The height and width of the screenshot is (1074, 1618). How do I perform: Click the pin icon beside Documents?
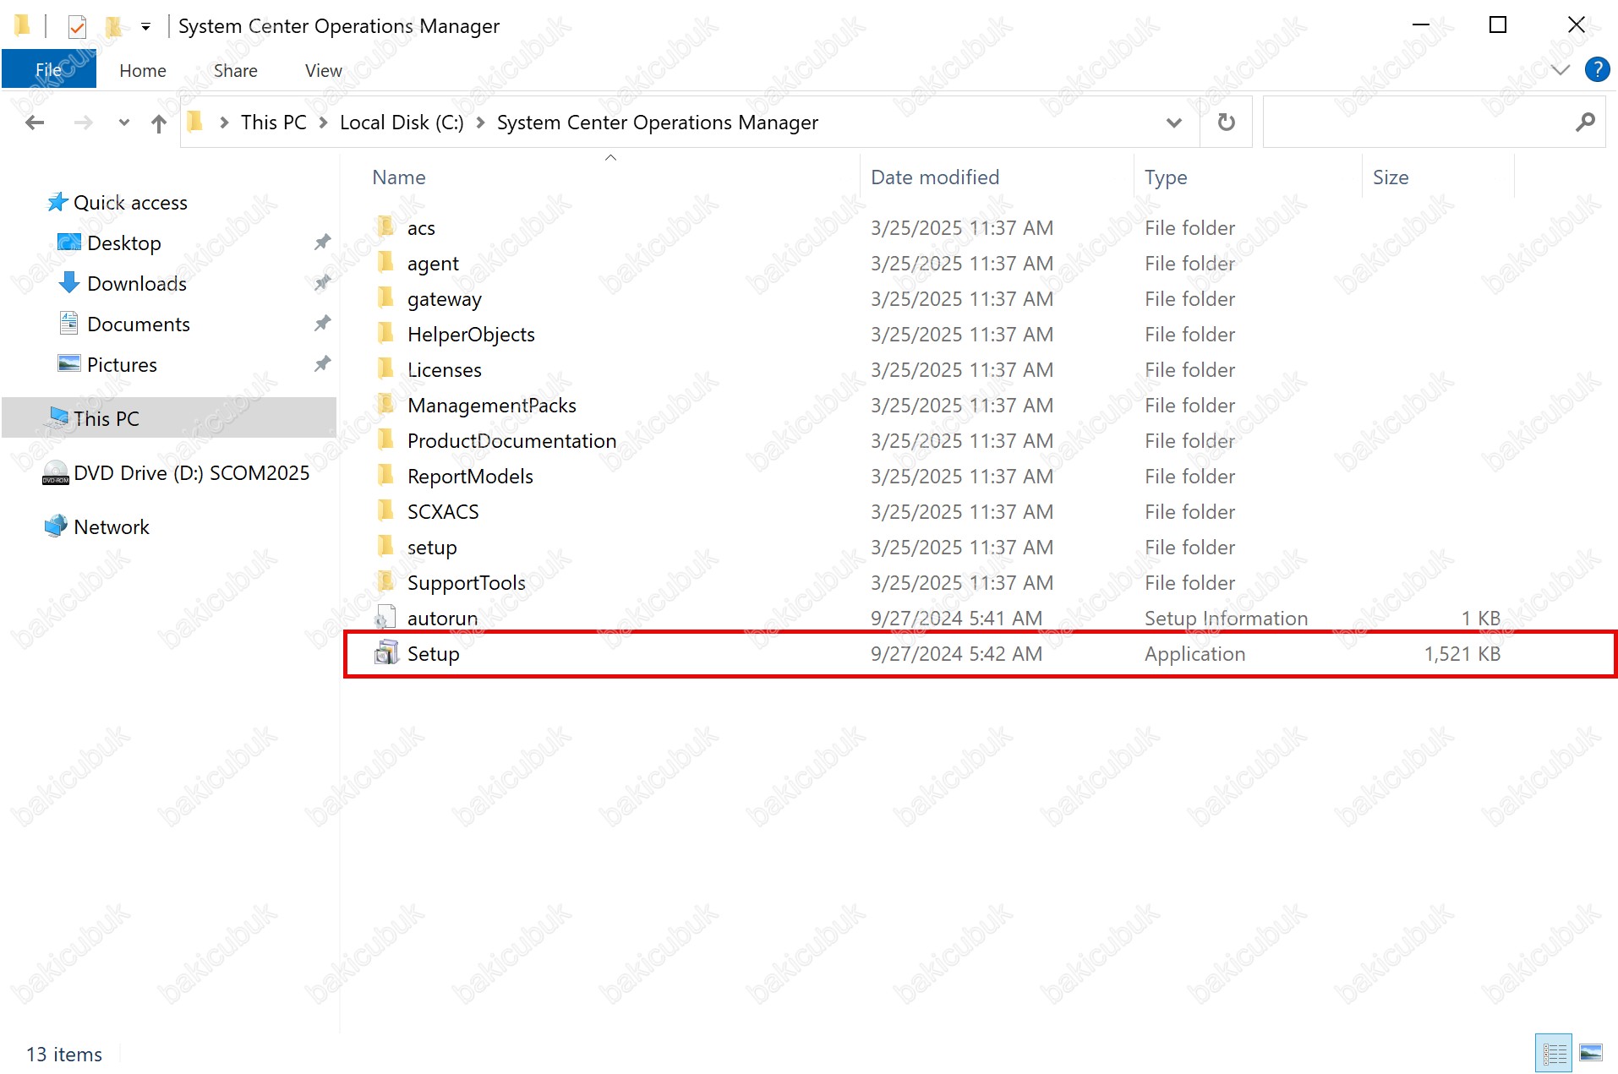tap(322, 324)
